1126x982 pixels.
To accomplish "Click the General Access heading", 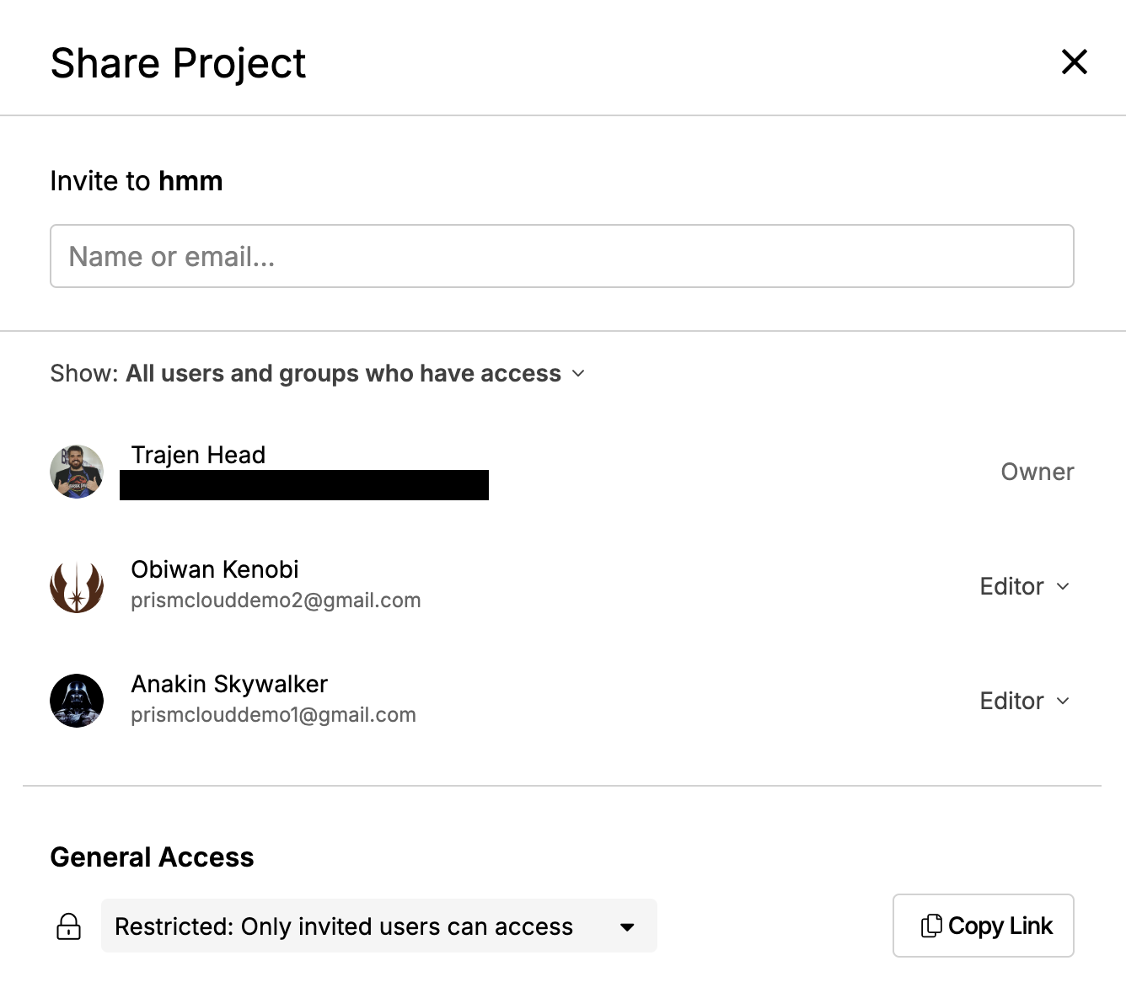I will tap(152, 857).
